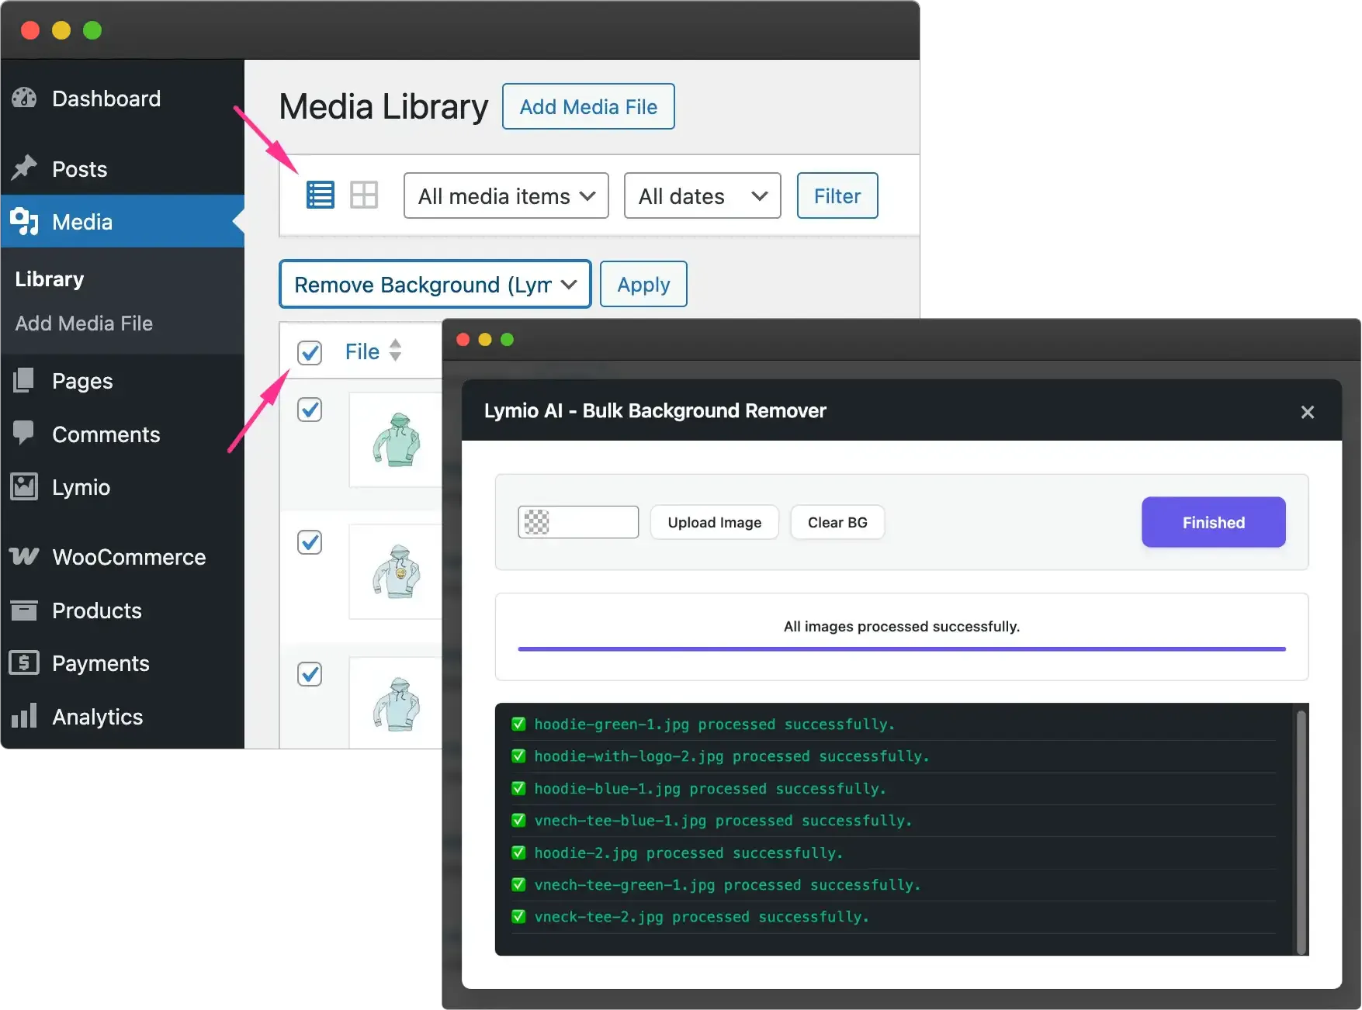Screen dimensions: 1362x1010
Task: Open Payments in the sidebar menu
Action: click(x=123, y=663)
